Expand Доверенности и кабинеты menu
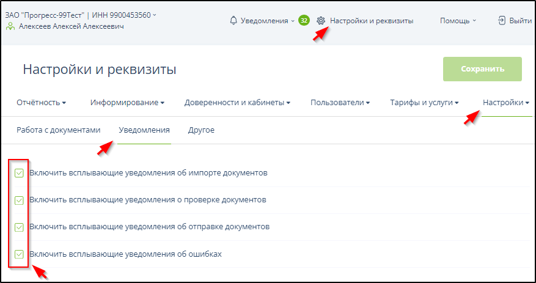 coord(237,103)
